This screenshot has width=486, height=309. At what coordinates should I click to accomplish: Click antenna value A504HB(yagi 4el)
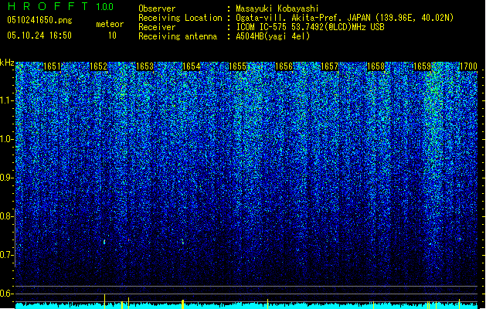(273, 36)
